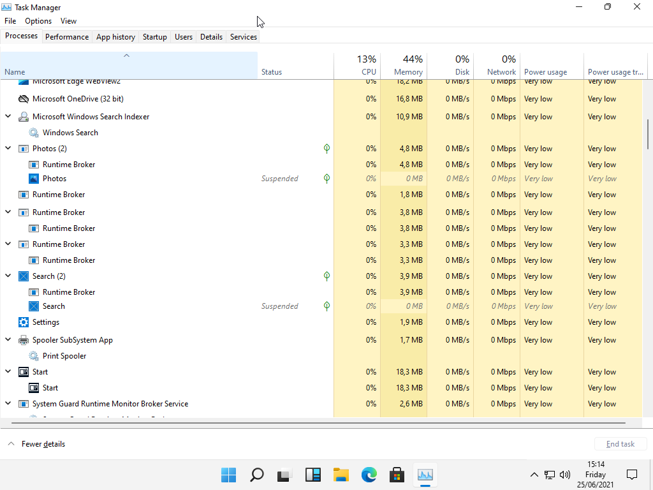Click the Microsoft OneDrive process icon
The width and height of the screenshot is (653, 490).
(24, 99)
